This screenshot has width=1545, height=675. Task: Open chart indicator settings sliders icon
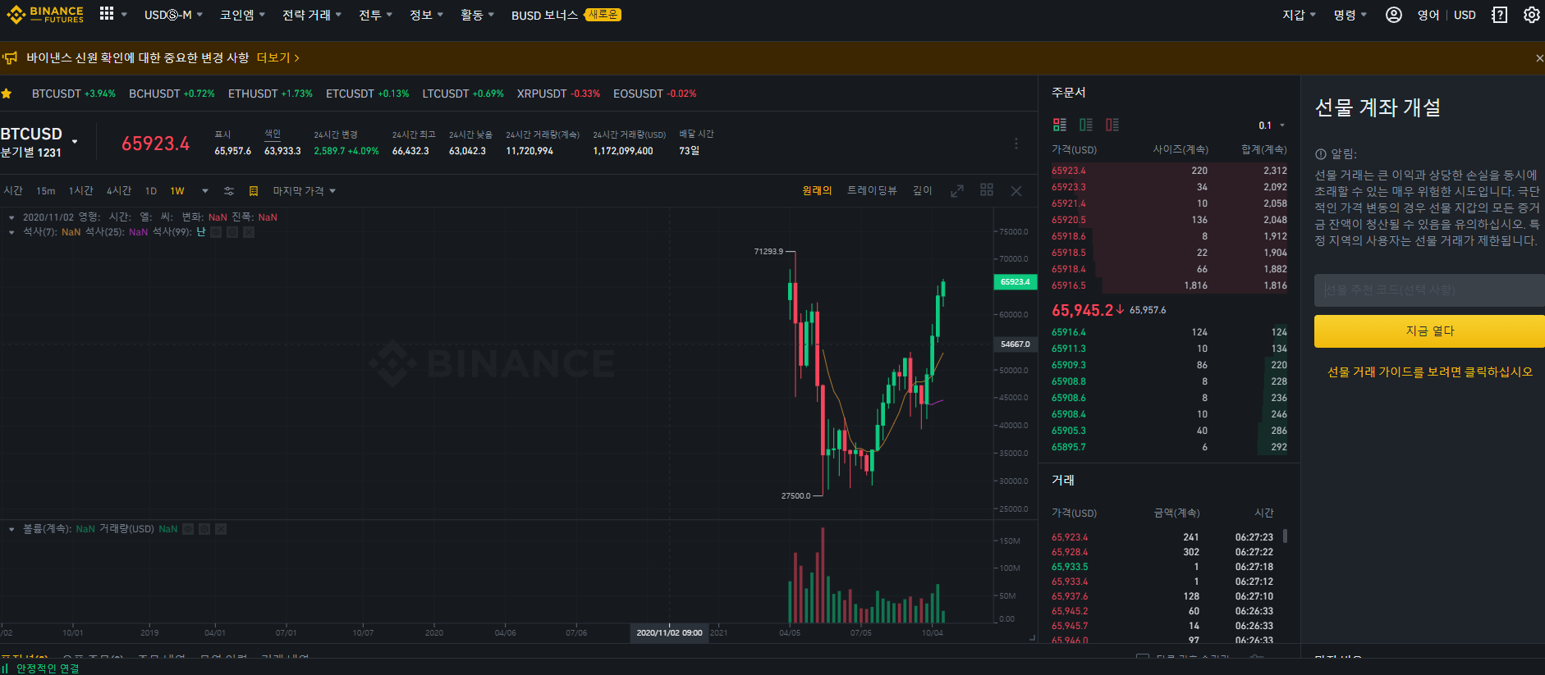coord(229,191)
